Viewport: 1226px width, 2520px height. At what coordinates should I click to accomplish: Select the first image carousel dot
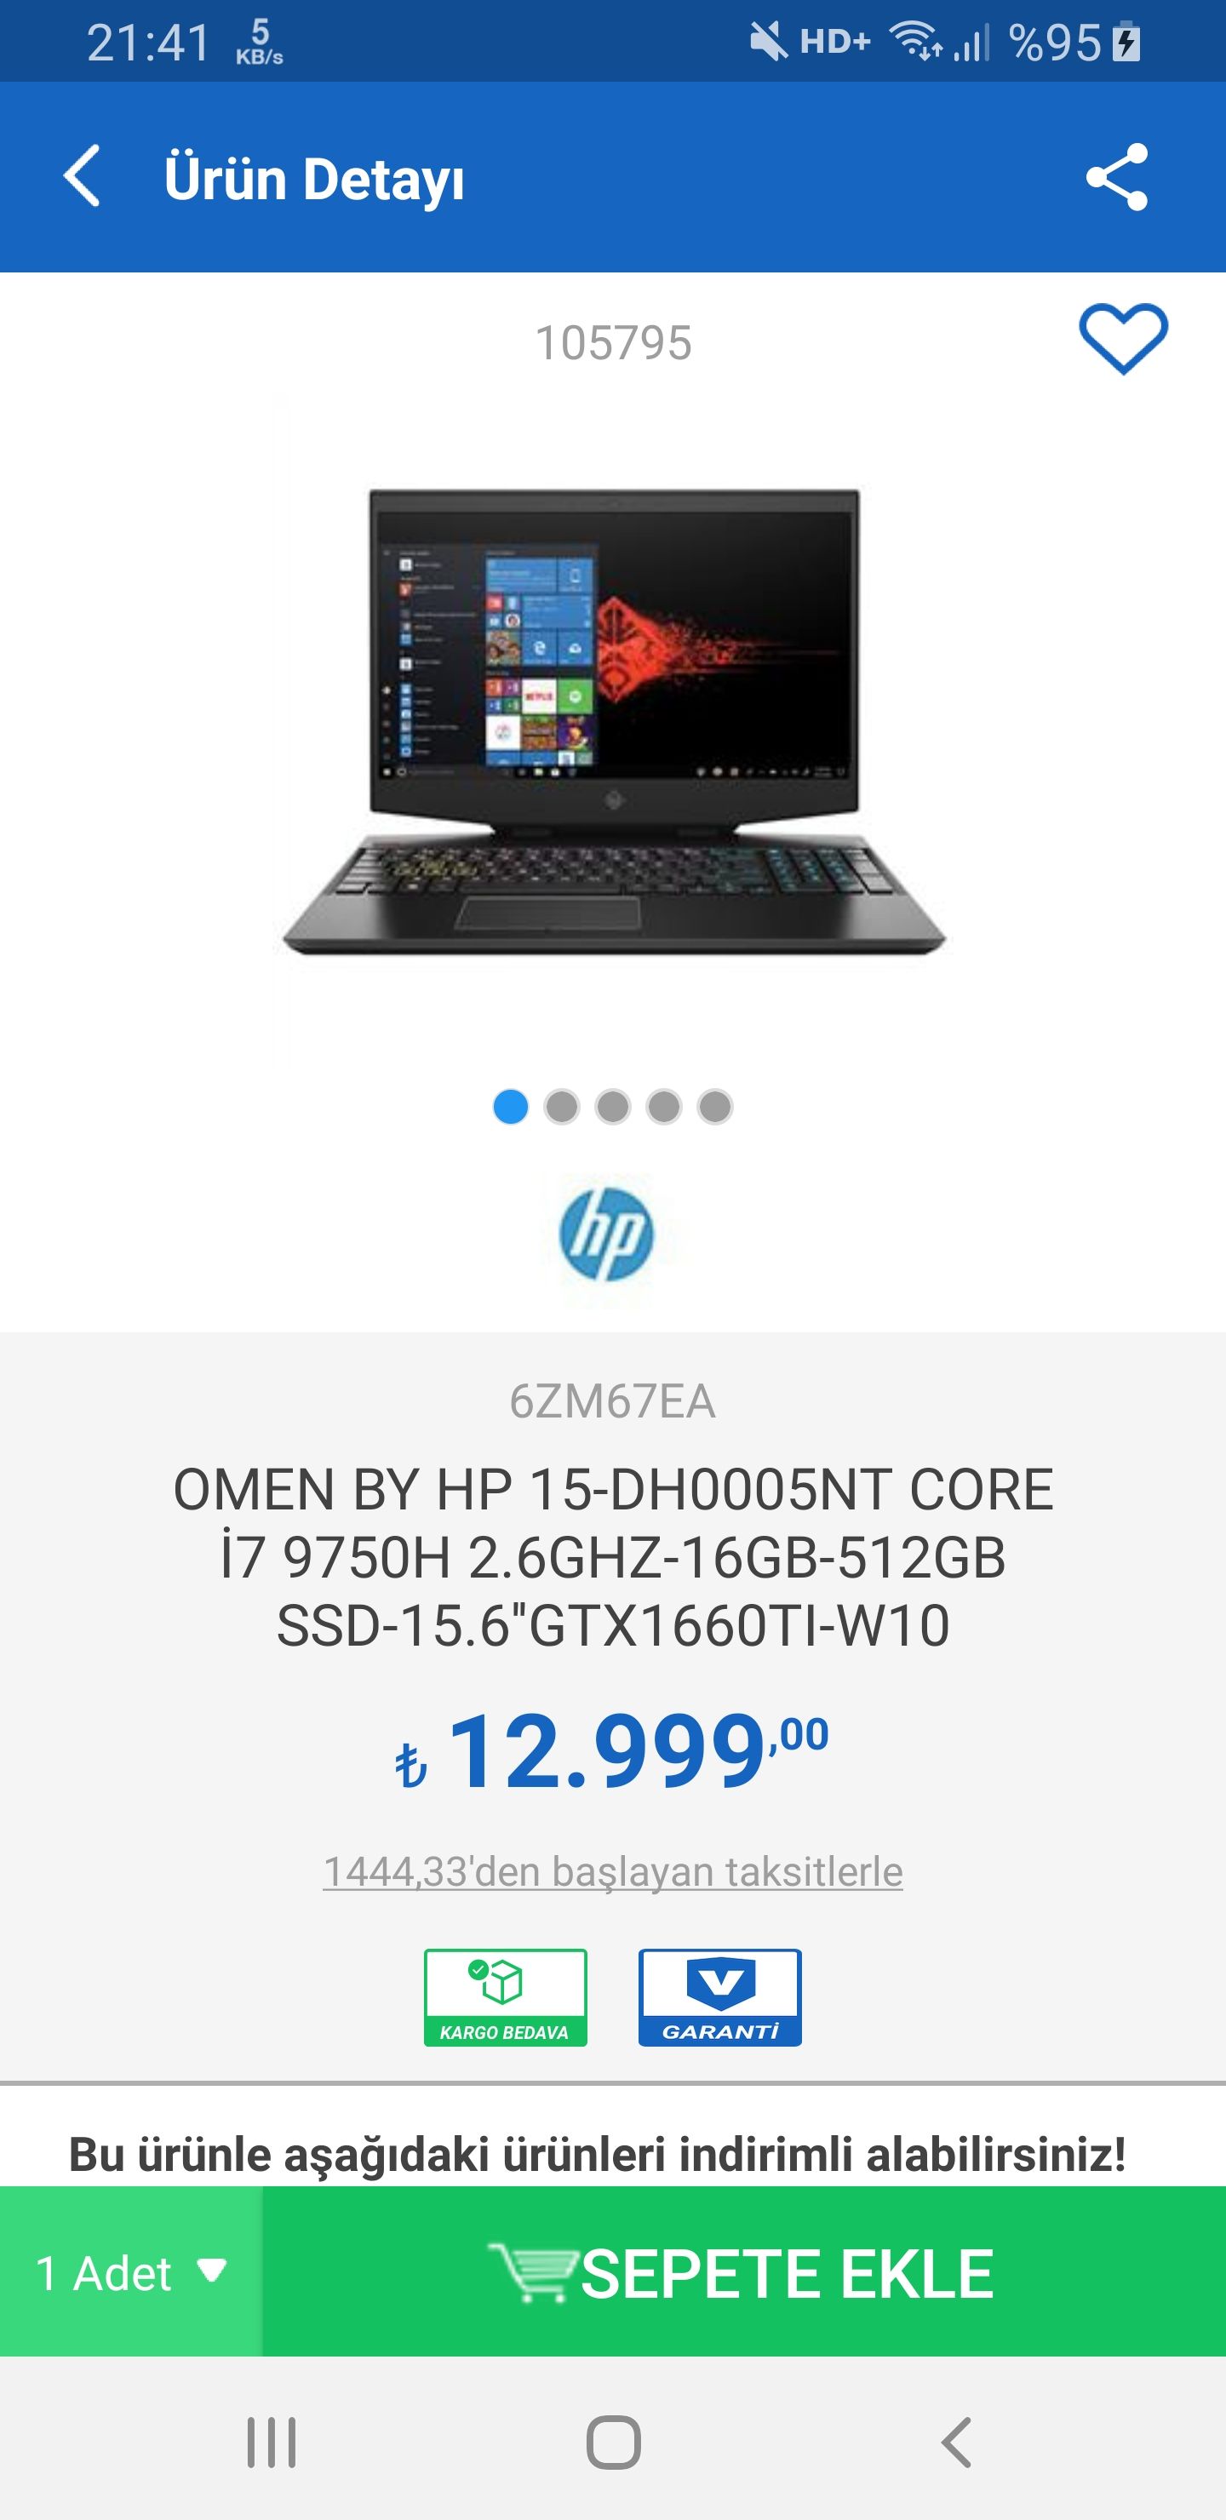tap(511, 1107)
